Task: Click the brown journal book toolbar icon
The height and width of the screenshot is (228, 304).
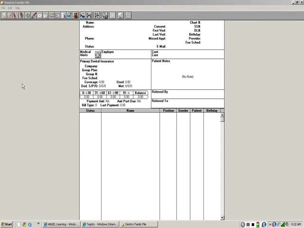Action: 75,15
